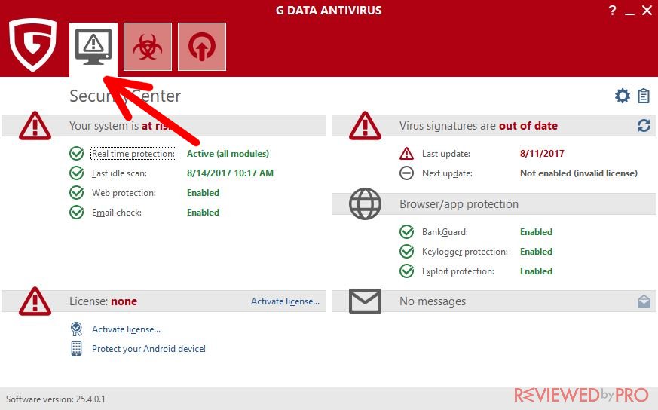Click Enabled status for Keylogger protection
This screenshot has width=658, height=410.
tap(537, 252)
